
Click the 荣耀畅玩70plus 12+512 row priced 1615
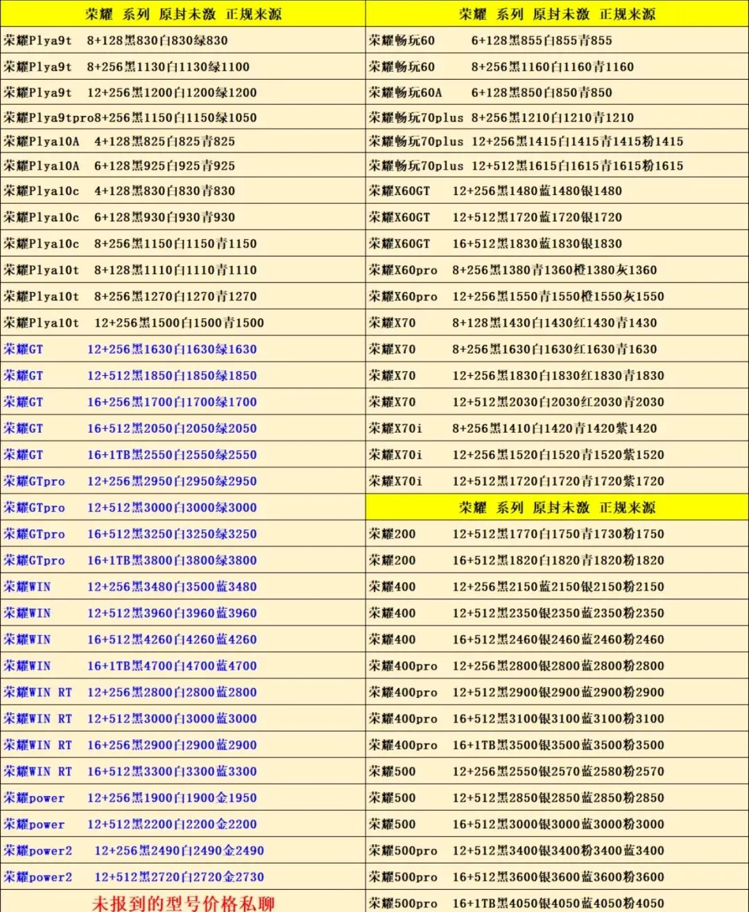(x=557, y=165)
